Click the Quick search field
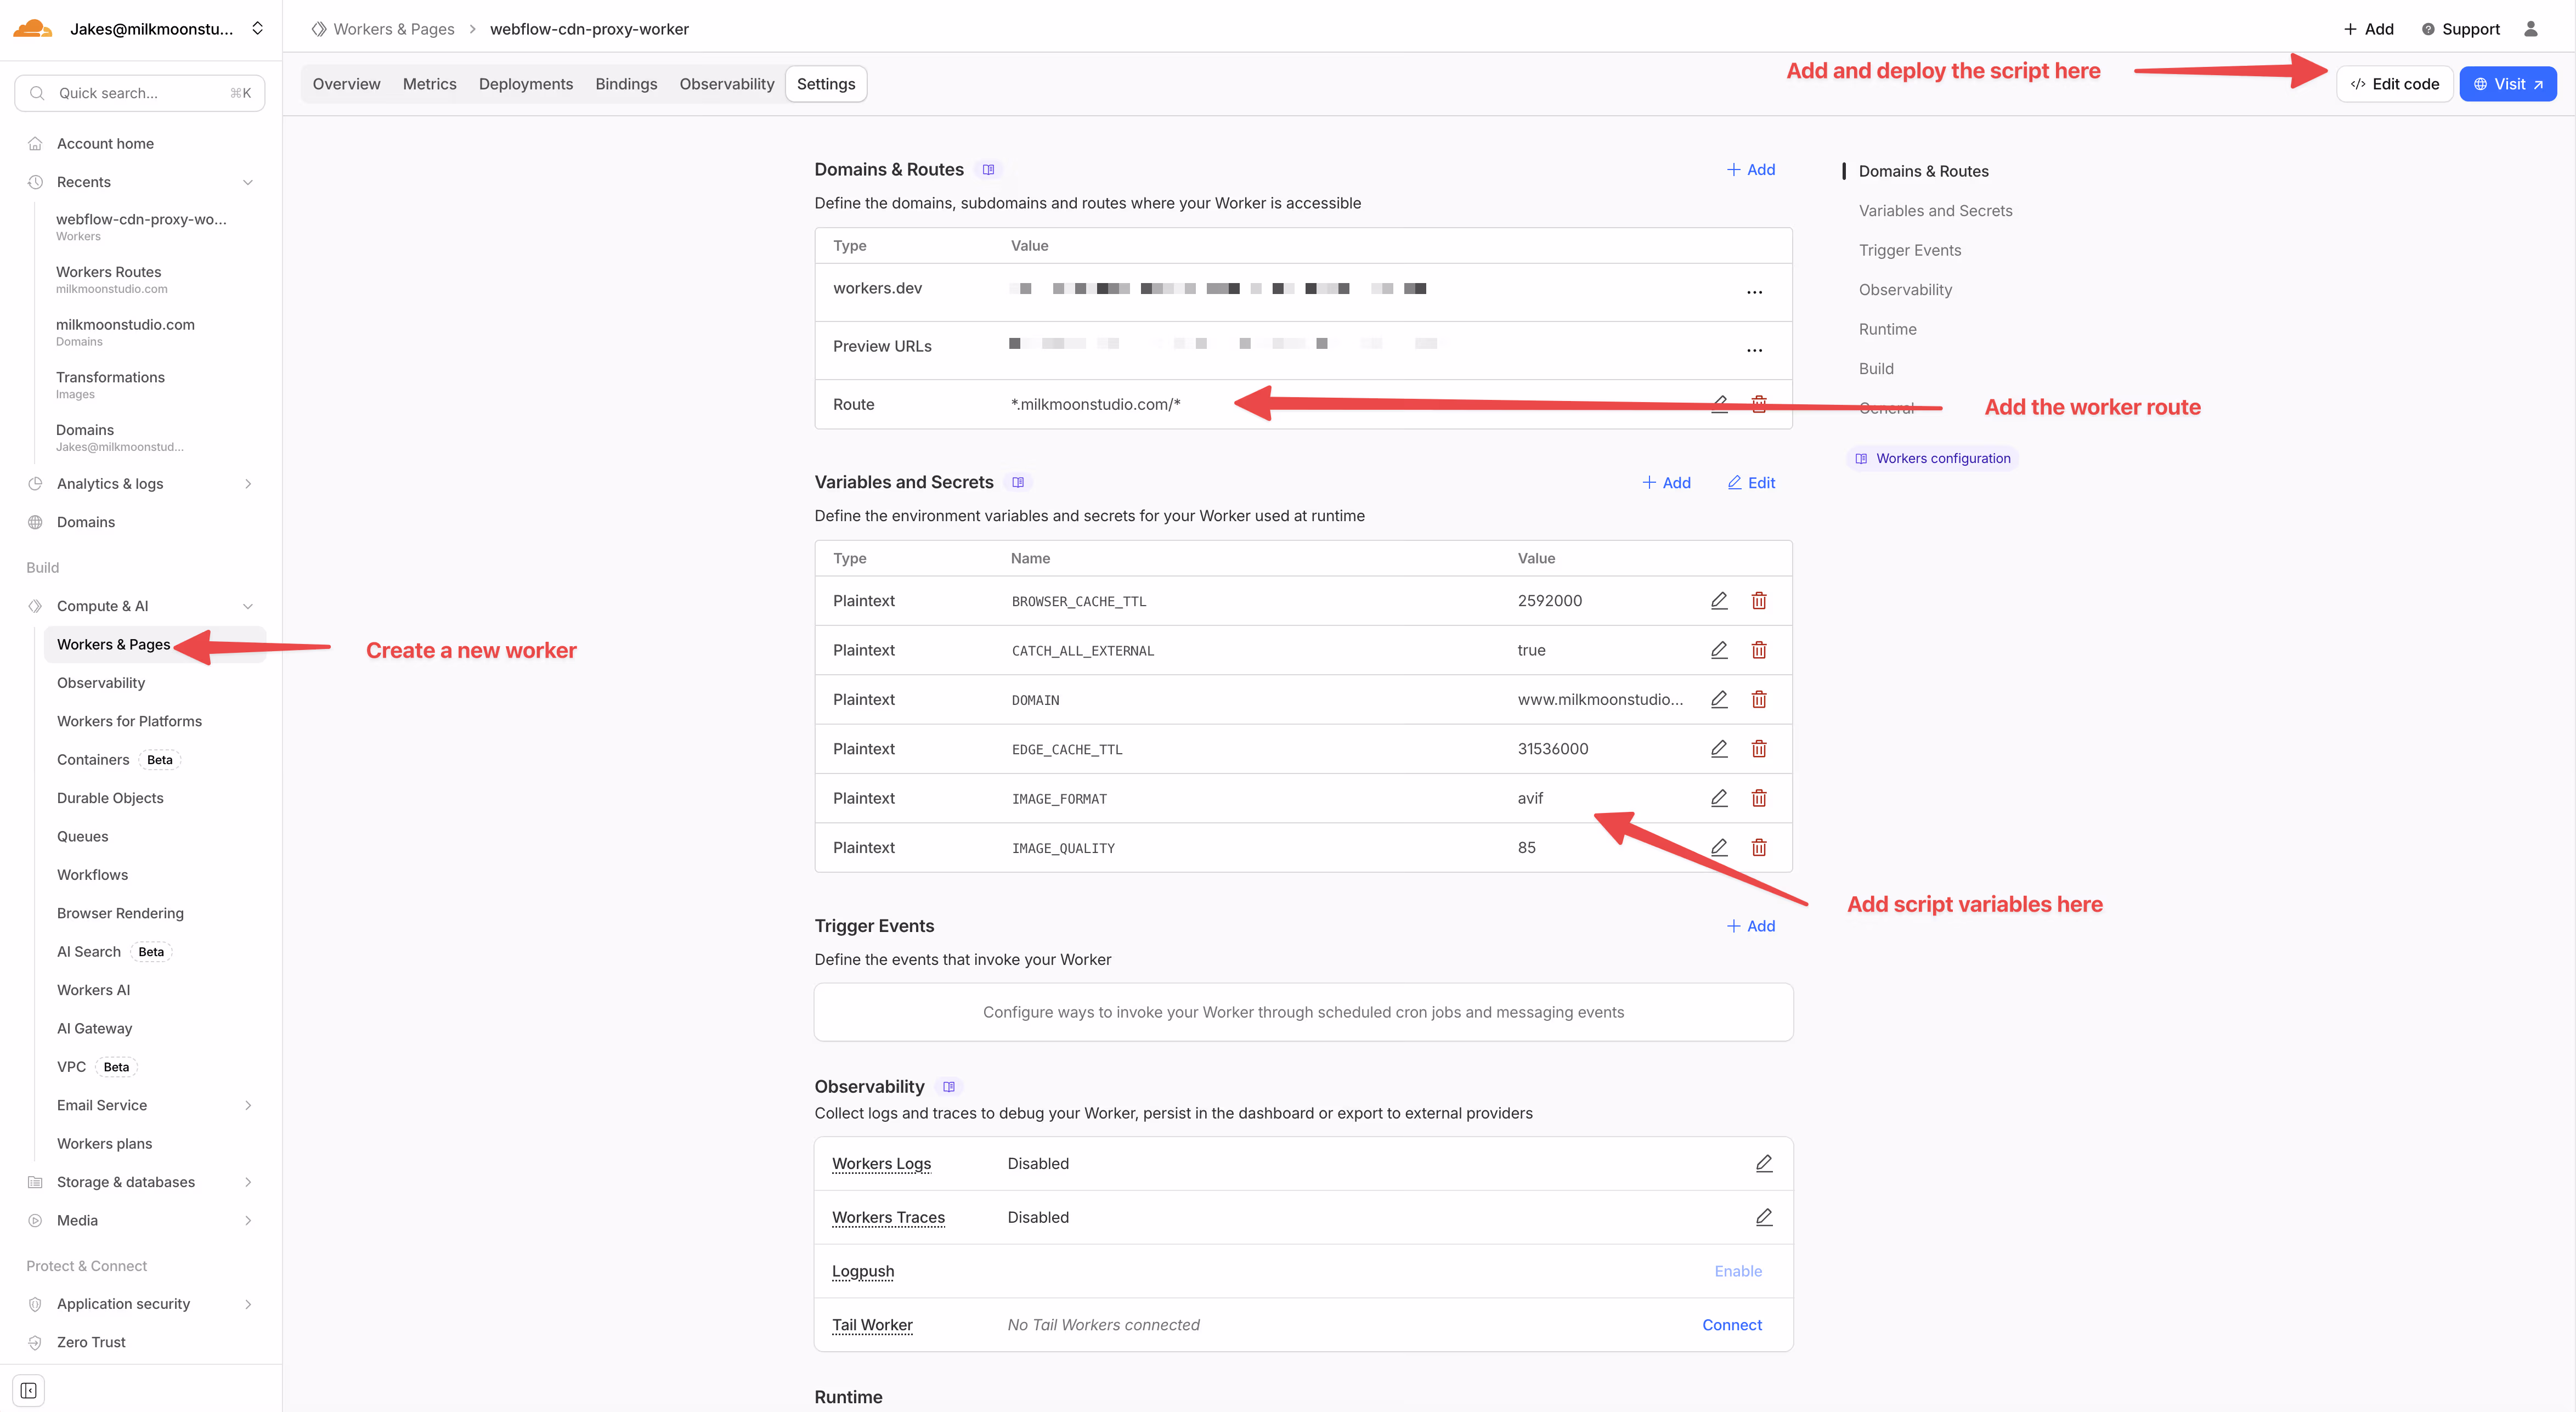2576x1412 pixels. (139, 92)
